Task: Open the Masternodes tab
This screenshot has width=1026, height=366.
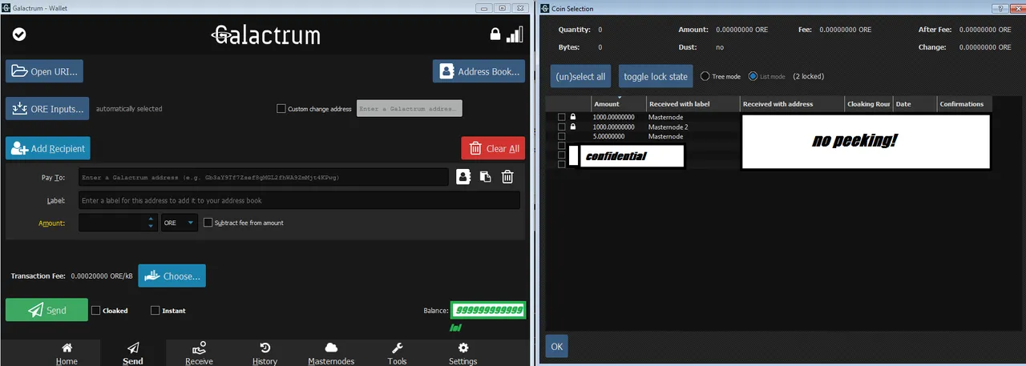Action: tap(331, 353)
